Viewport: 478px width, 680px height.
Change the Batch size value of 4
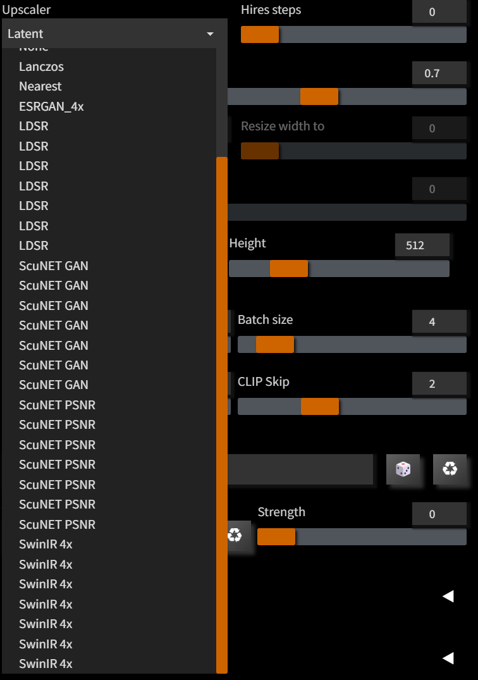pos(439,321)
